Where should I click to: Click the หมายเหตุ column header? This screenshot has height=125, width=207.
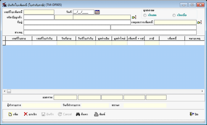[x=194, y=38]
